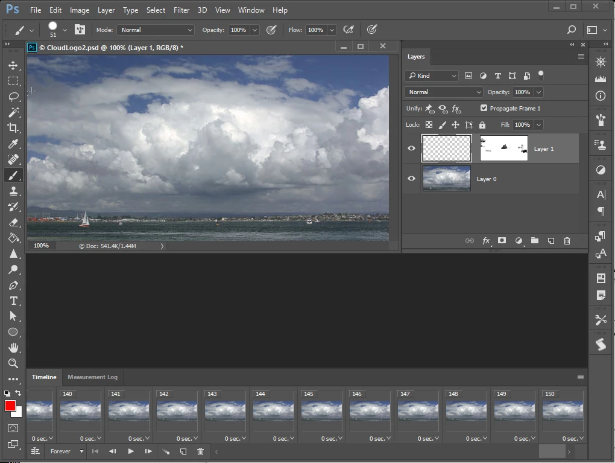The width and height of the screenshot is (615, 463).
Task: Select the Move tool
Action: tap(13, 65)
